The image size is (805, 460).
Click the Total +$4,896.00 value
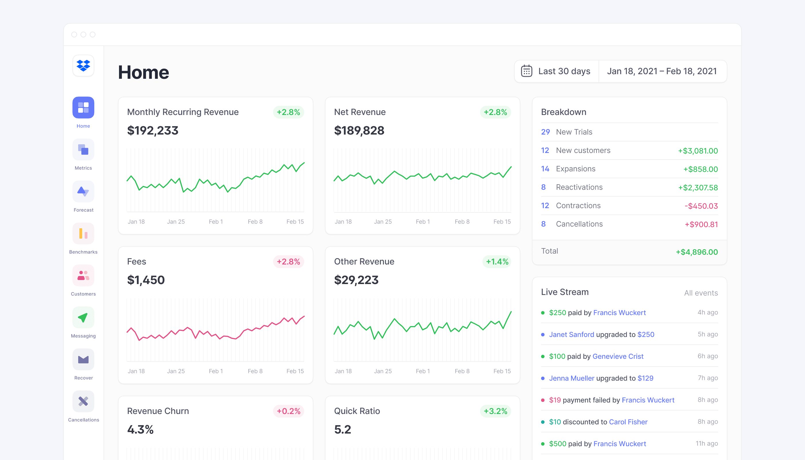point(697,252)
